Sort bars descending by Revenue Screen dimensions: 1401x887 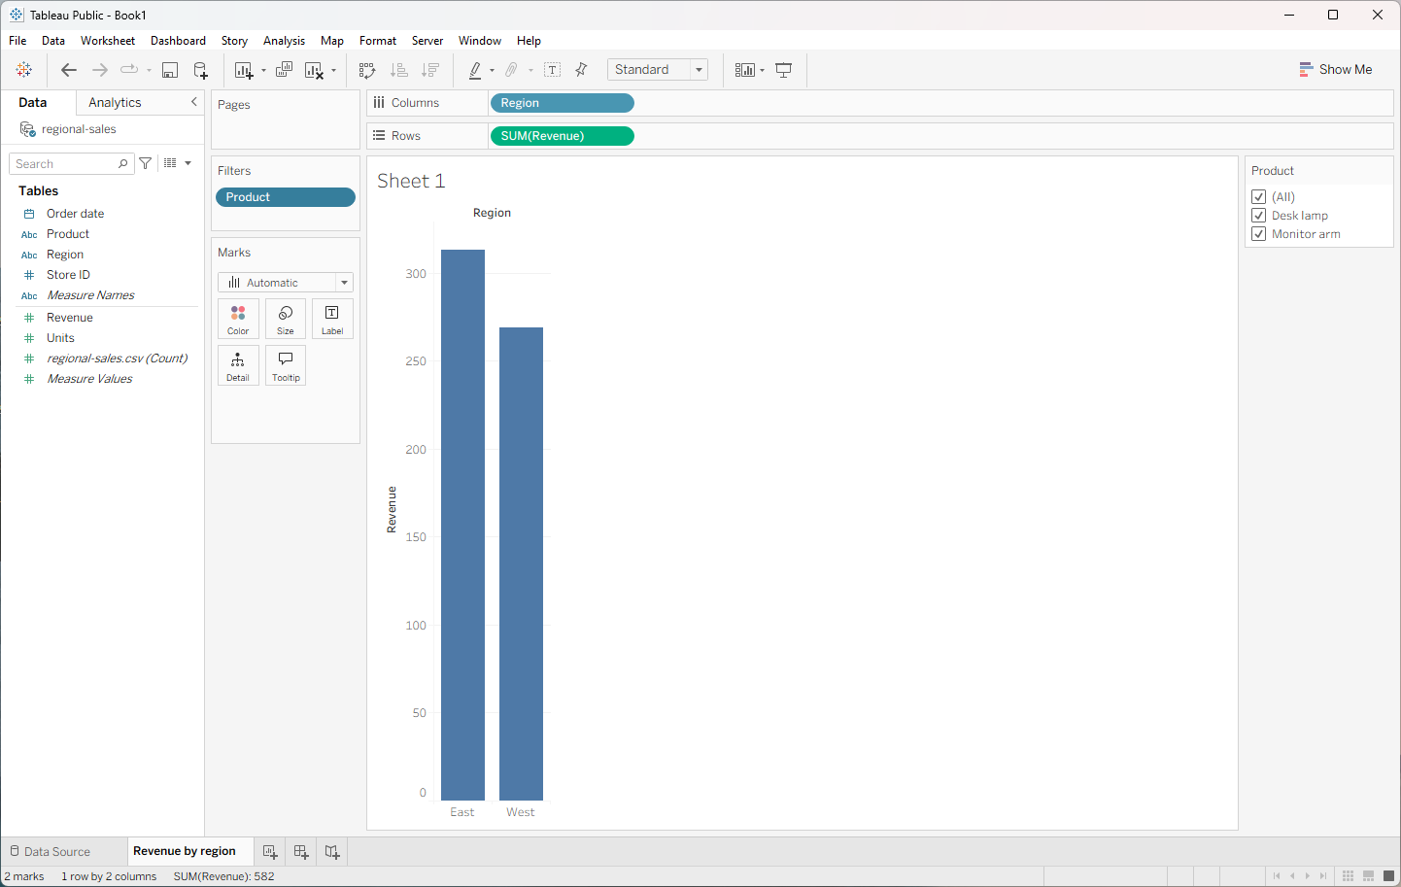click(430, 70)
